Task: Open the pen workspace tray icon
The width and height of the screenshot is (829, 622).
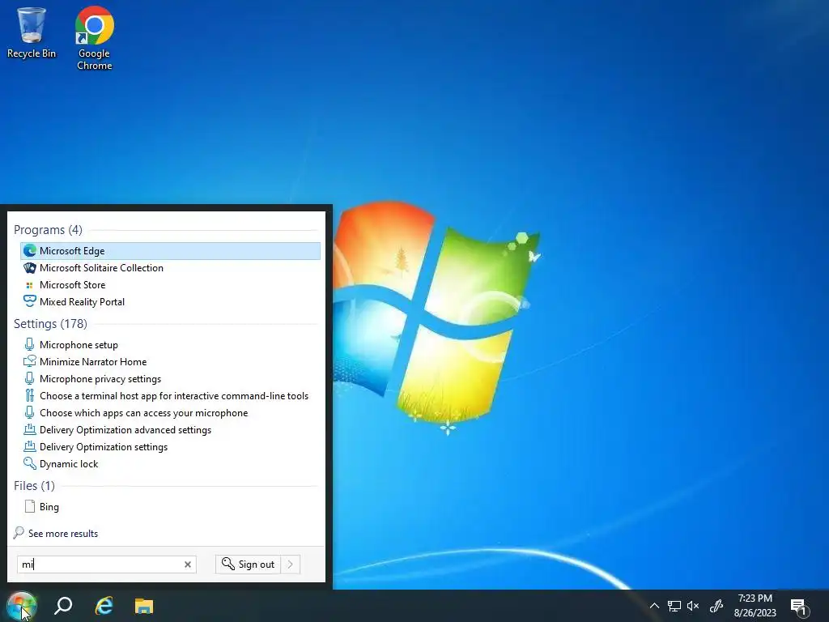Action: 716,606
